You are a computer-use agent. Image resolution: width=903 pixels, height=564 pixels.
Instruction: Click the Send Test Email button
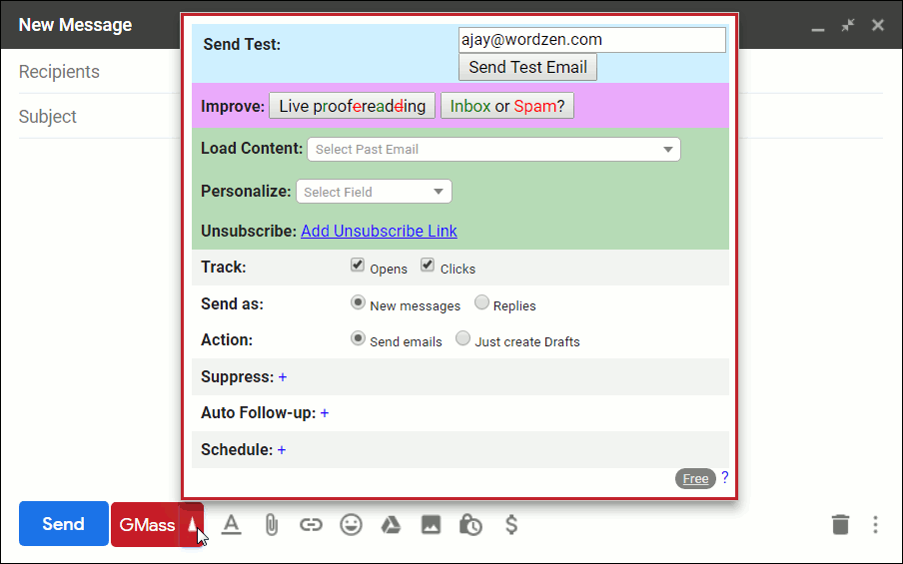pyautogui.click(x=527, y=67)
